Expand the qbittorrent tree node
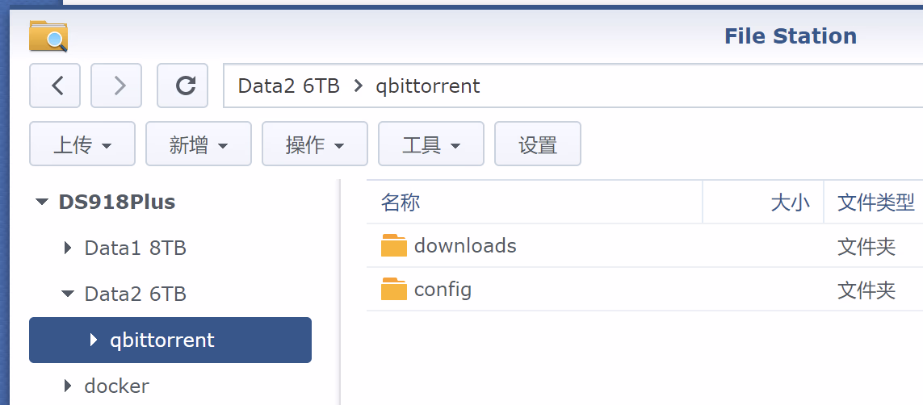The height and width of the screenshot is (405, 923). click(x=94, y=340)
